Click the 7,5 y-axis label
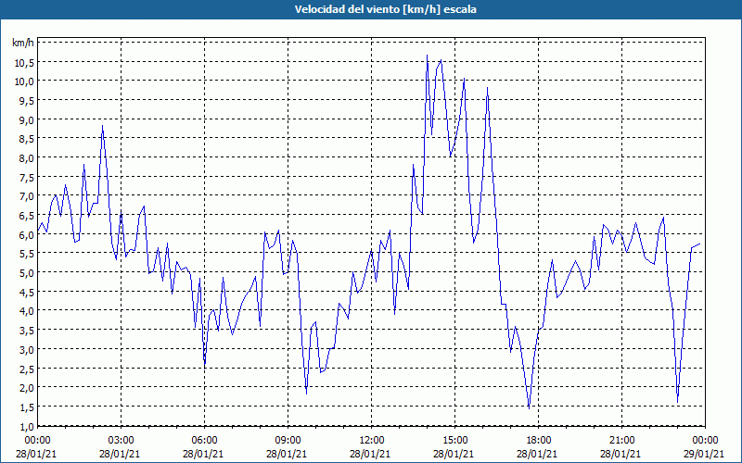742x463 pixels. click(27, 177)
